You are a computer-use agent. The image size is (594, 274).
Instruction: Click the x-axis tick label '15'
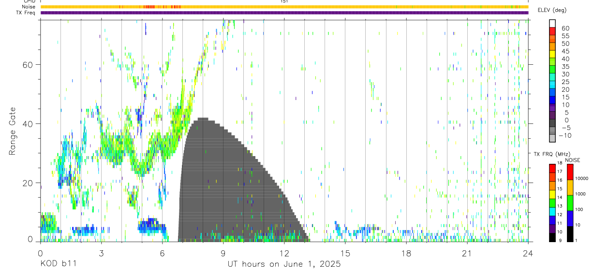pyautogui.click(x=345, y=254)
